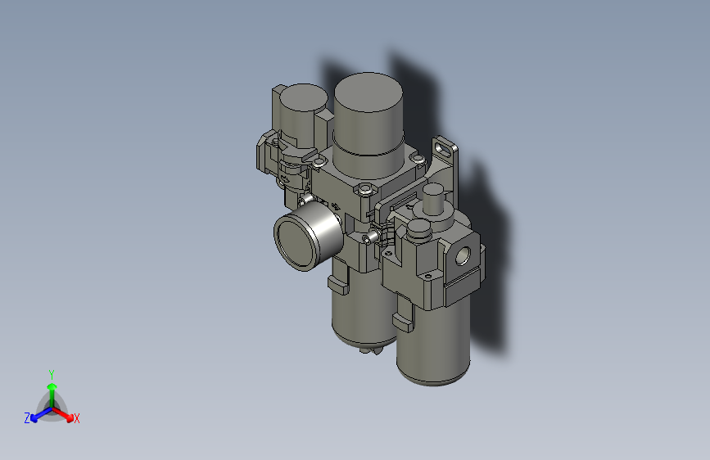Select the round pressure gauge face
This screenshot has width=710, height=460.
[x=295, y=242]
